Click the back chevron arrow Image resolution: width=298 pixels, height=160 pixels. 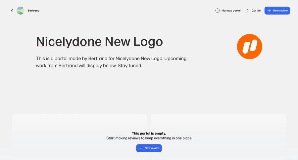click(x=12, y=11)
